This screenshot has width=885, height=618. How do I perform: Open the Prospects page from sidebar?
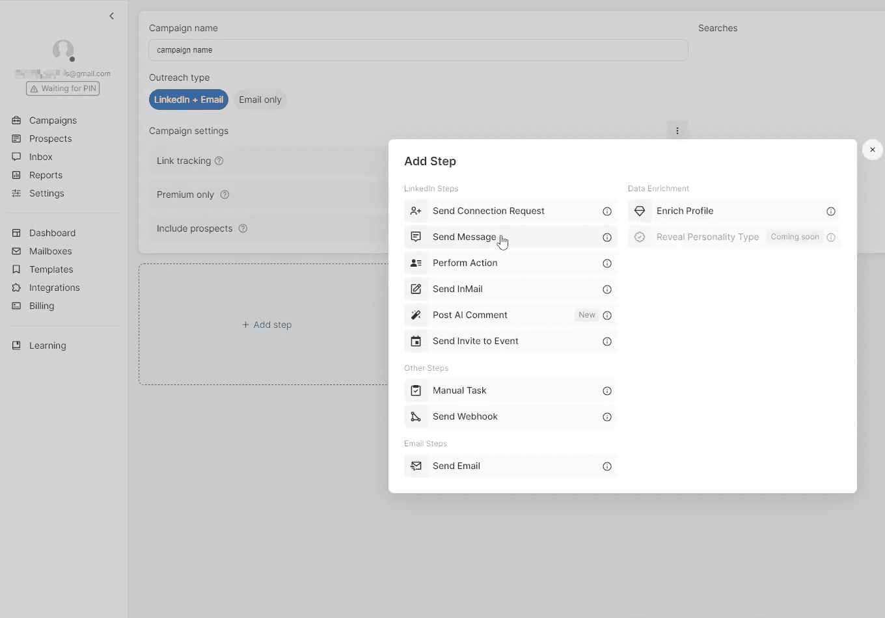tap(49, 139)
